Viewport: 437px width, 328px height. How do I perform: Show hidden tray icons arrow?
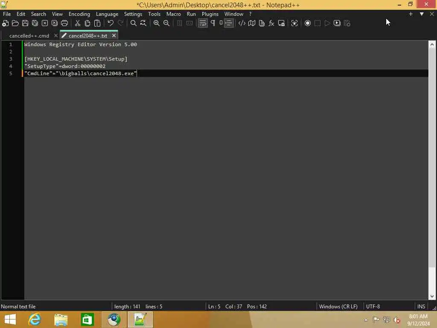tap(366, 320)
